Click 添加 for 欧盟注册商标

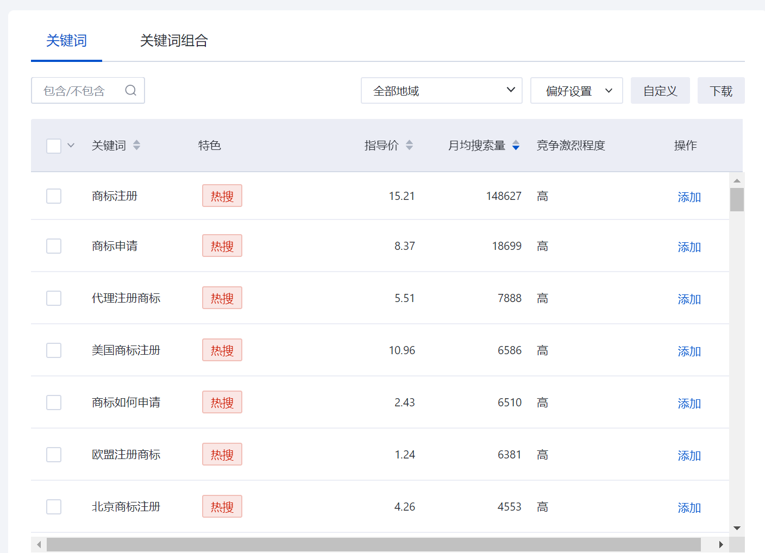coord(689,455)
